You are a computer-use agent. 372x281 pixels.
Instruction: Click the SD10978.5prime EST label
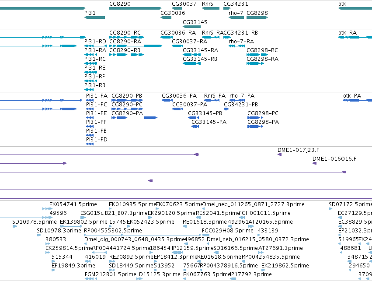[35, 222]
